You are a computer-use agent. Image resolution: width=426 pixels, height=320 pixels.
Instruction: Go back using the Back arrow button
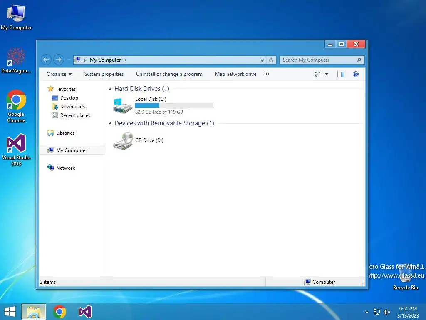(46, 60)
